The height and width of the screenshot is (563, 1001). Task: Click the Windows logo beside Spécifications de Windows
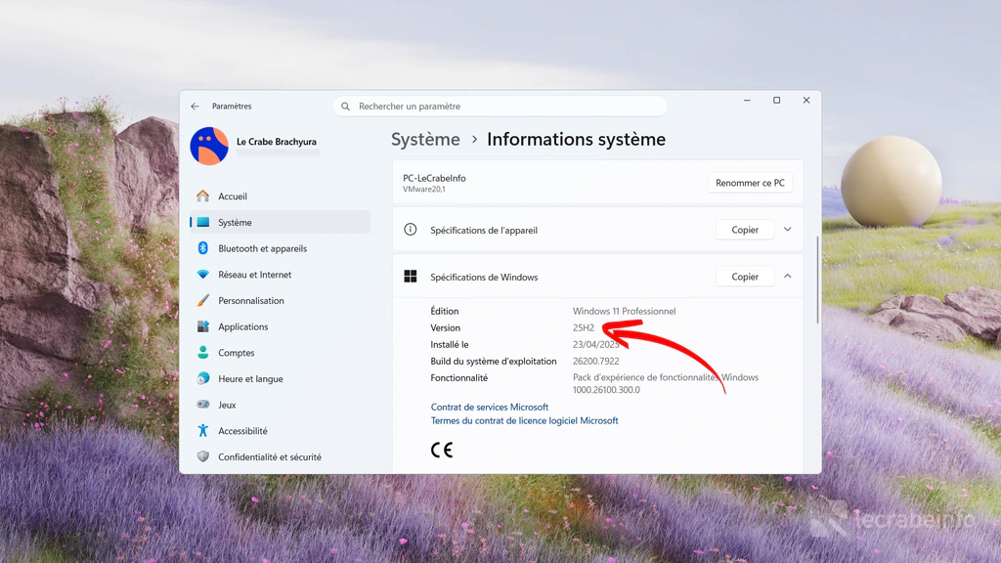pos(410,277)
